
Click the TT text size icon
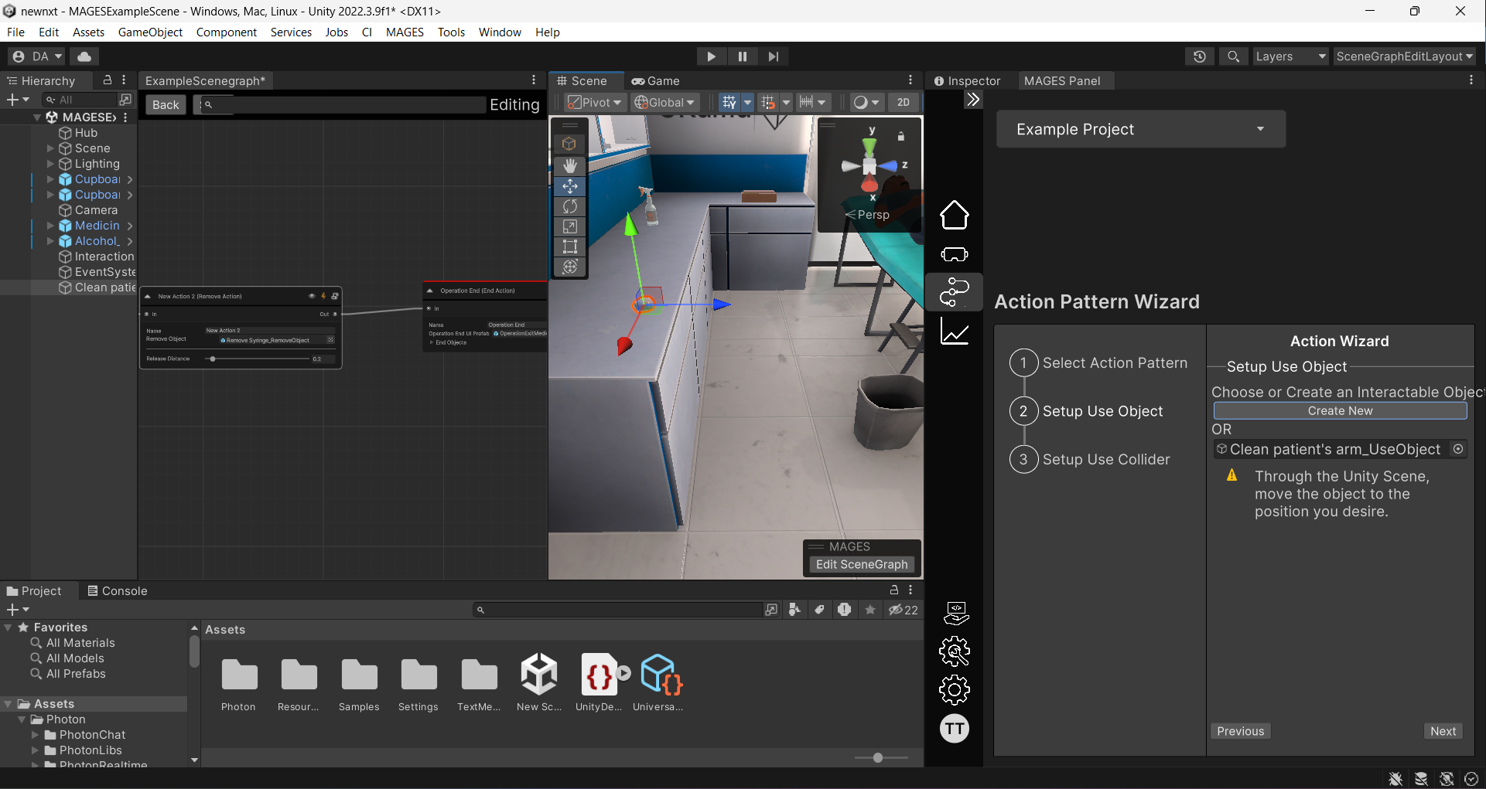click(955, 729)
